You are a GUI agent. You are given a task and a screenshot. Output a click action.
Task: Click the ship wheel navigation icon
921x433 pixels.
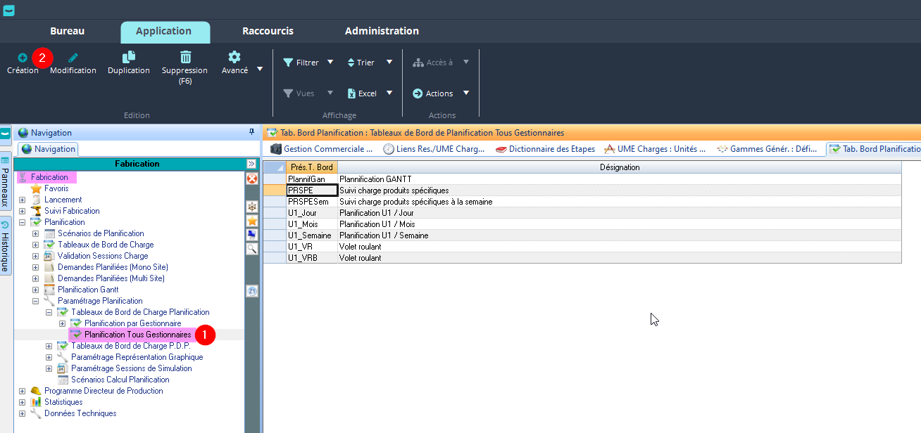click(251, 206)
